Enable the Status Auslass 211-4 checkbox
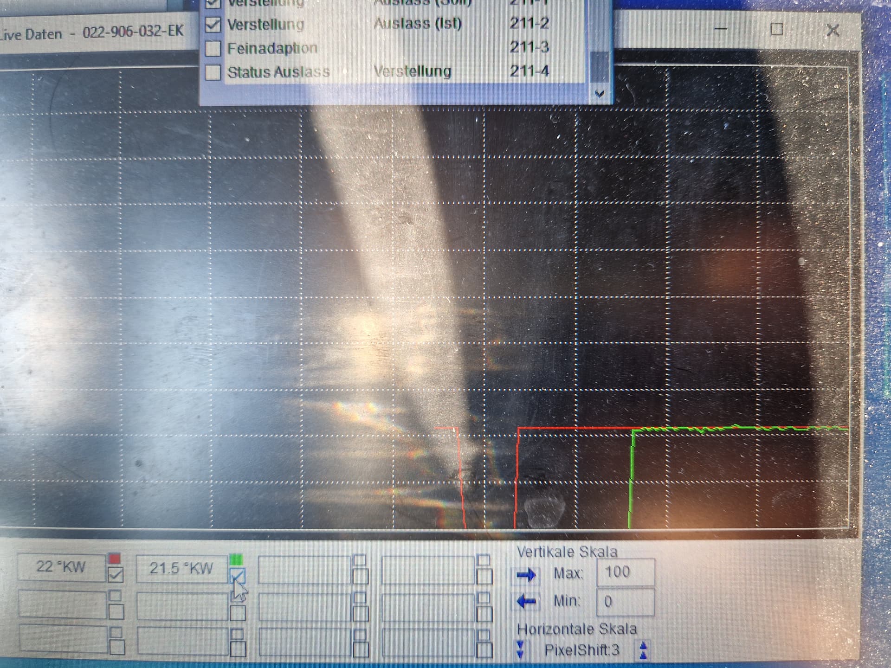Image resolution: width=891 pixels, height=668 pixels. (213, 72)
